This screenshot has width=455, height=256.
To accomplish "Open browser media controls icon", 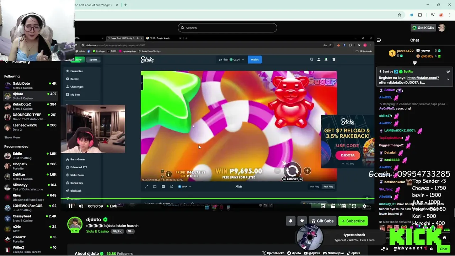I will [433, 15].
